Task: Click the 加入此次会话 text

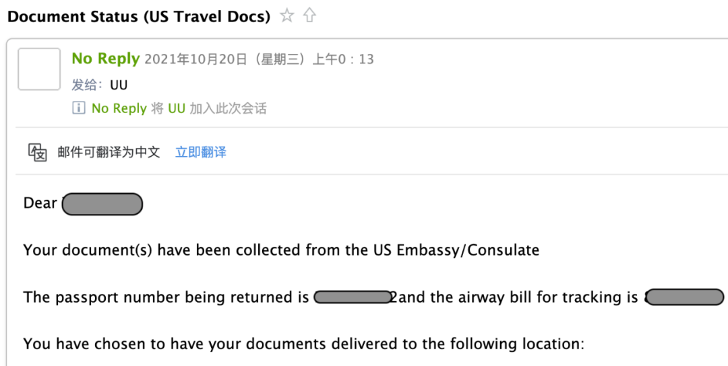Action: (x=228, y=108)
